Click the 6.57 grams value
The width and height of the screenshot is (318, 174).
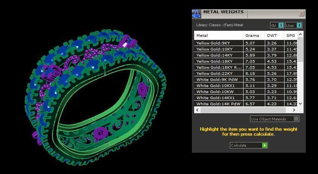coord(250,104)
